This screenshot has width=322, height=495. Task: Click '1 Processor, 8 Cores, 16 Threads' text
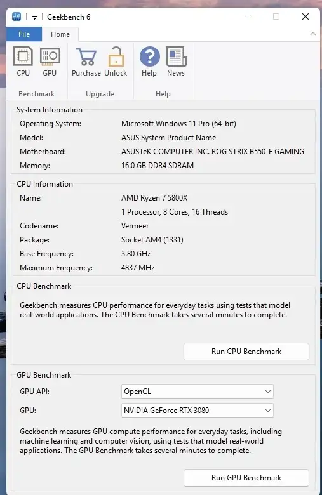175,212
